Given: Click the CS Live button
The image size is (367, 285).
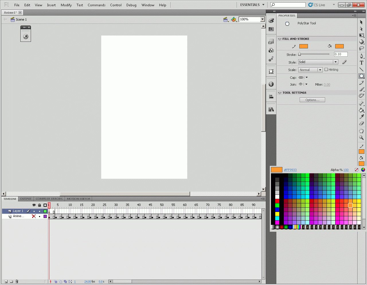Looking at the screenshot, I should [317, 5].
